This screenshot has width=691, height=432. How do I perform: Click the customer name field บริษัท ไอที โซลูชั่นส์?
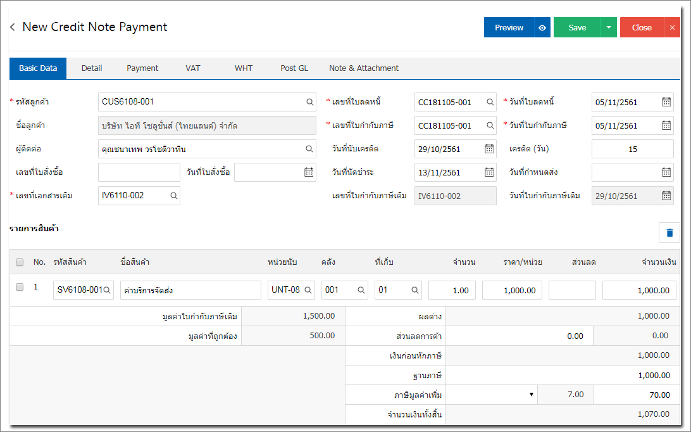[x=207, y=125]
